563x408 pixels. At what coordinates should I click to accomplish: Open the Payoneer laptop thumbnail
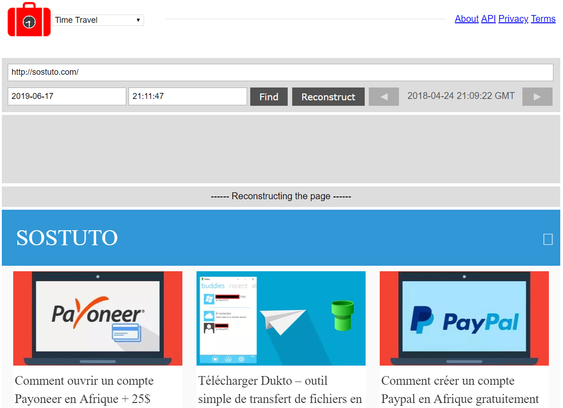98,318
